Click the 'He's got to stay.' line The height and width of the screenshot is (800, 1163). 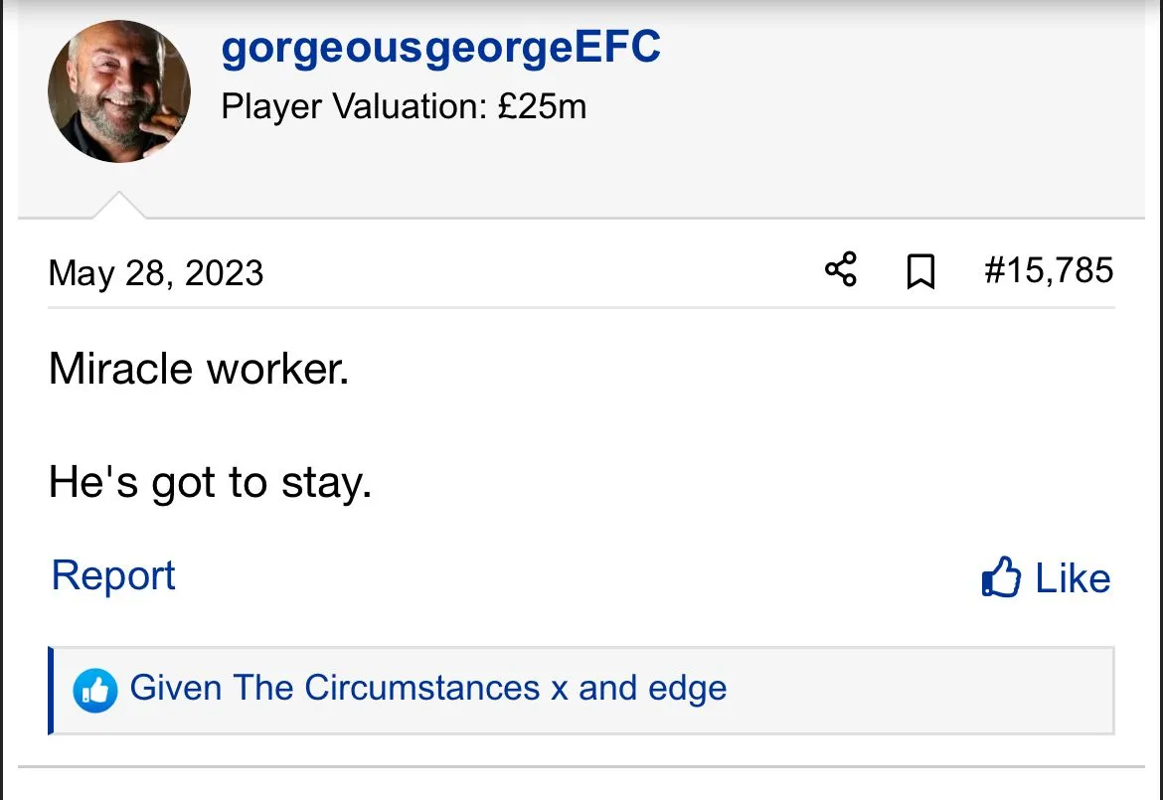[x=210, y=484]
